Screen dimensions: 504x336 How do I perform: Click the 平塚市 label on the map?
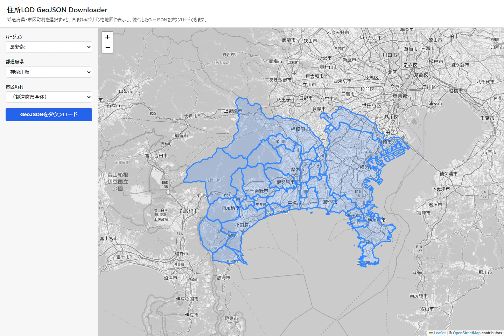pos(295,203)
